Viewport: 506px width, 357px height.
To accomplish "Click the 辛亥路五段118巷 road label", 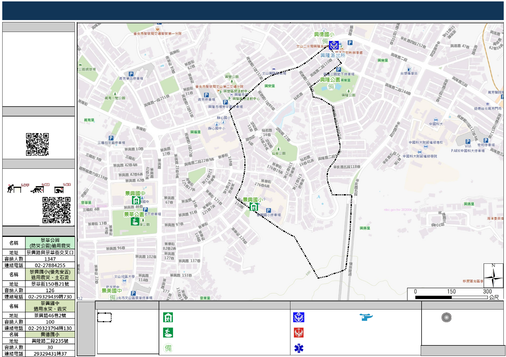I will coord(347,167).
